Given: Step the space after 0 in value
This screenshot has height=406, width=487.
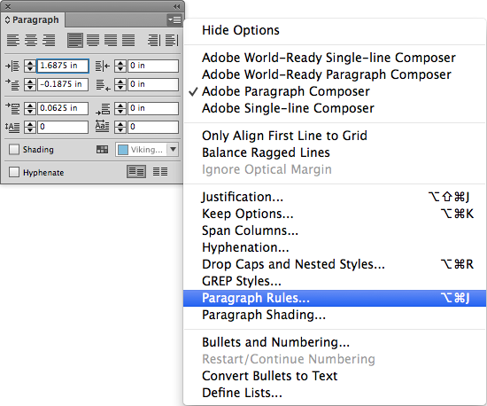Looking at the screenshot, I should pos(120,108).
